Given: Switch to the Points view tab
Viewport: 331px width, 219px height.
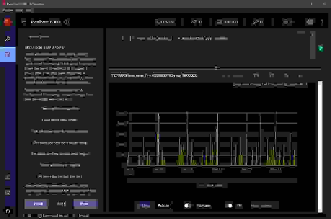Looking at the screenshot, I should pyautogui.click(x=163, y=205).
